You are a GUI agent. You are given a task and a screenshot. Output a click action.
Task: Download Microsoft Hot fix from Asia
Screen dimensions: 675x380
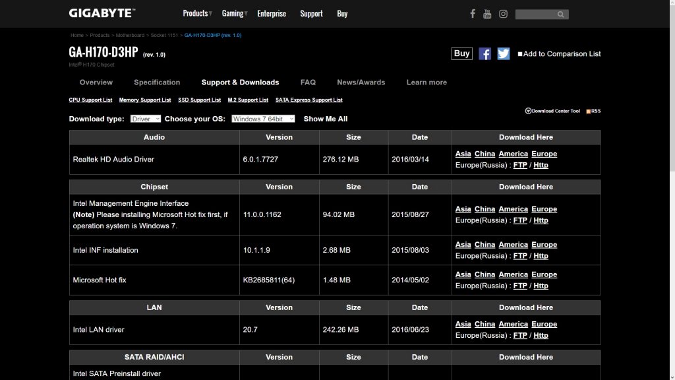(463, 274)
